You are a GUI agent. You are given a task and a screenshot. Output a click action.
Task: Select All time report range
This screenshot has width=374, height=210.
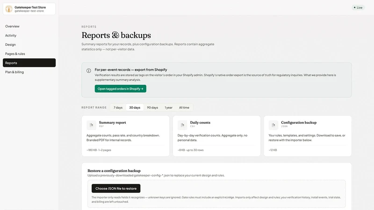[184, 107]
